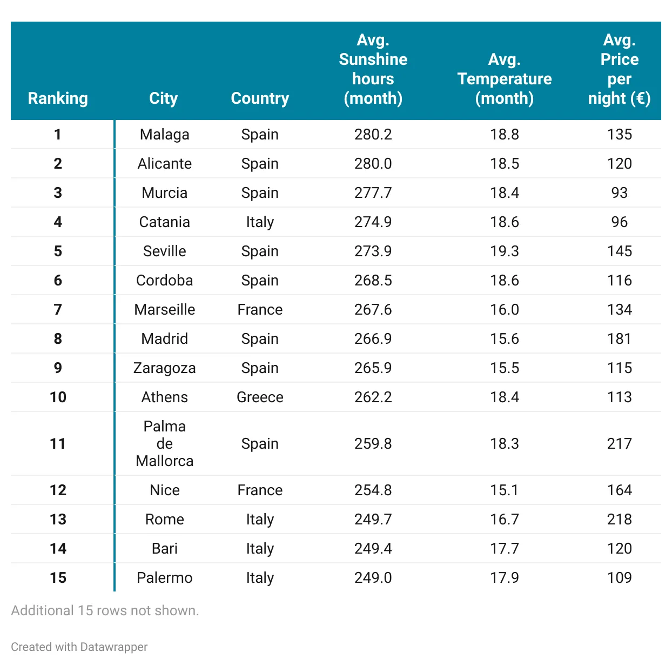
Task: Click the Palma de Mallorca cell
Action: click(164, 443)
